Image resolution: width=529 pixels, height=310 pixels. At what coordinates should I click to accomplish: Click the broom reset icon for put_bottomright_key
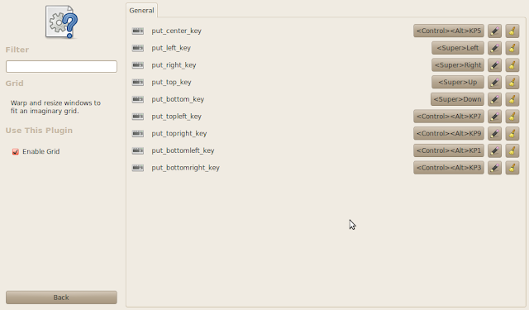point(512,168)
